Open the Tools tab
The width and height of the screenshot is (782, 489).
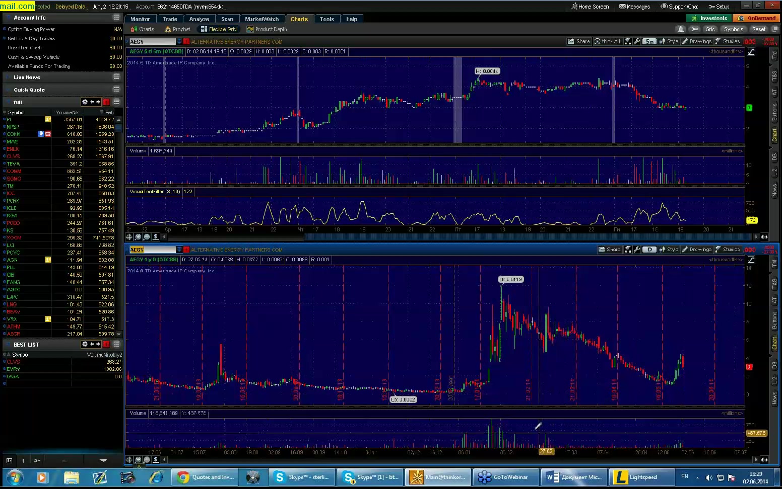tap(327, 19)
